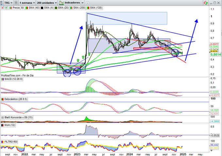Click Estocástico value label 12,431
Screen dimensions: 222x156
(214, 114)
